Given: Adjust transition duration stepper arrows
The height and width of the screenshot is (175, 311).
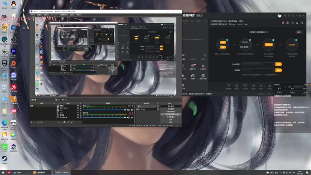Looking at the screenshot, I should click(x=158, y=109).
